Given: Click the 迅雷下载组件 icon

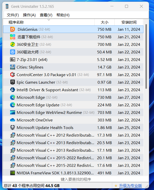Looking at the screenshot, I should (13, 37).
